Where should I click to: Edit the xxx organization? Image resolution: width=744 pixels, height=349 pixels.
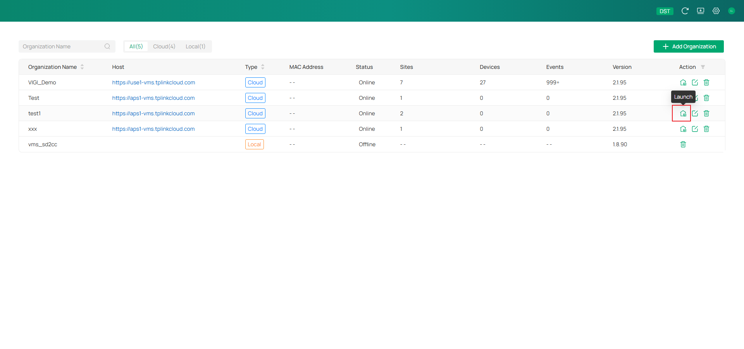[x=695, y=129]
